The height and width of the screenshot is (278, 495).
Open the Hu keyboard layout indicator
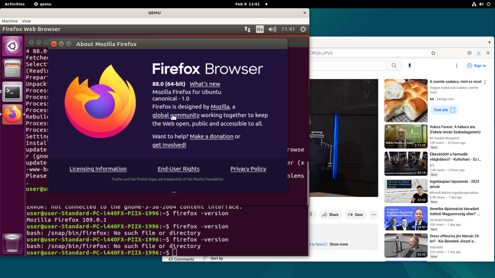[x=260, y=29]
